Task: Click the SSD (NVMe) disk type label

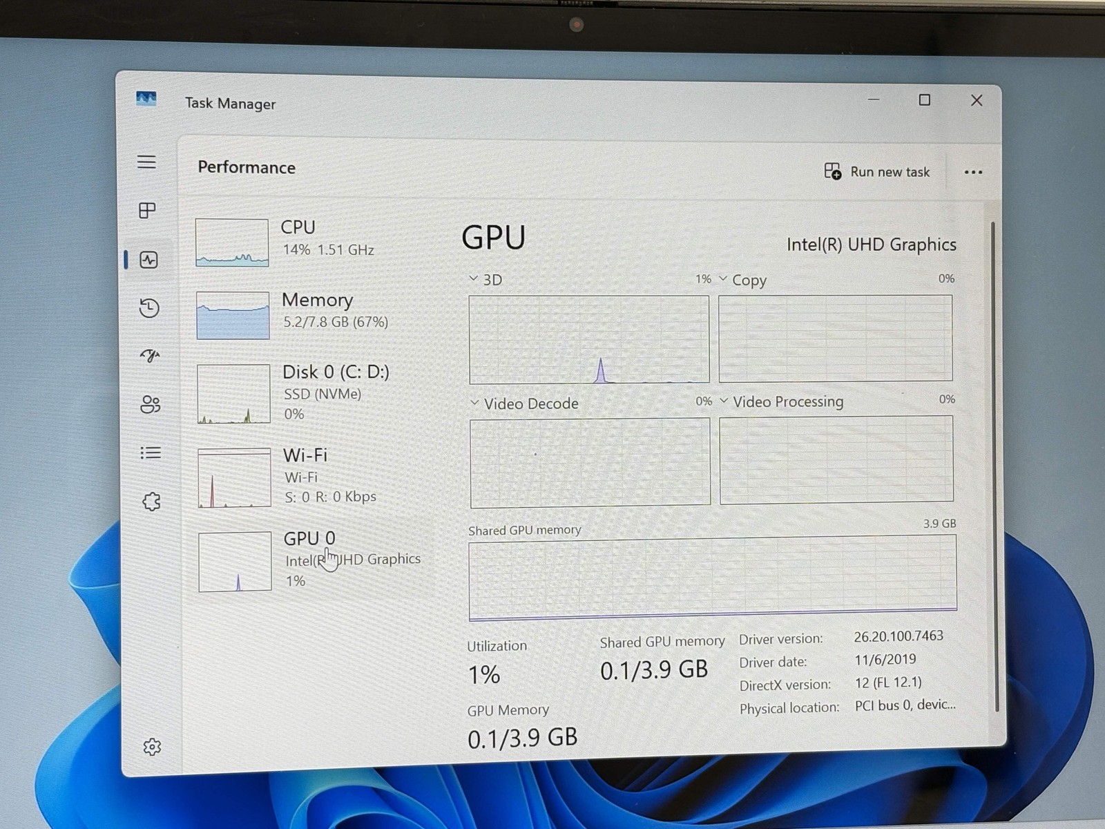Action: point(323,394)
